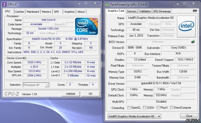
Task: Click the Memory Type value DDR3
Action: [138, 71]
